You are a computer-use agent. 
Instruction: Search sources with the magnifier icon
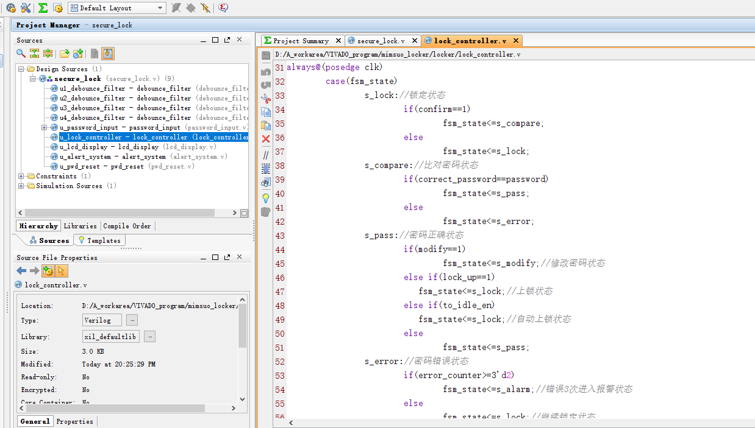(21, 54)
